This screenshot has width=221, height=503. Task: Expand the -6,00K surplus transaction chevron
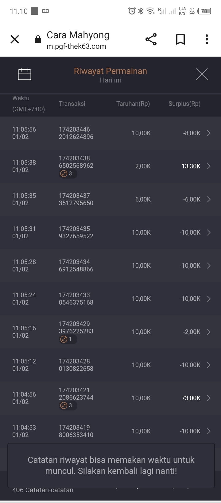[209, 199]
